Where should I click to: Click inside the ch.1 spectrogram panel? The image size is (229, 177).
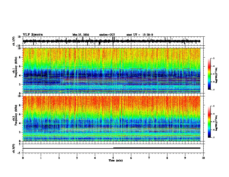point(112,71)
